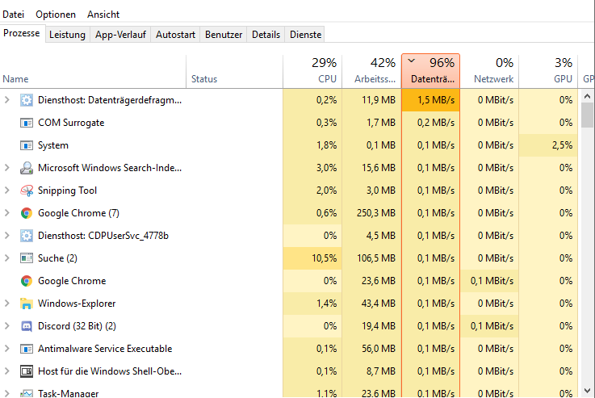Open the Ansicht menu
This screenshot has width=595, height=398.
(103, 15)
